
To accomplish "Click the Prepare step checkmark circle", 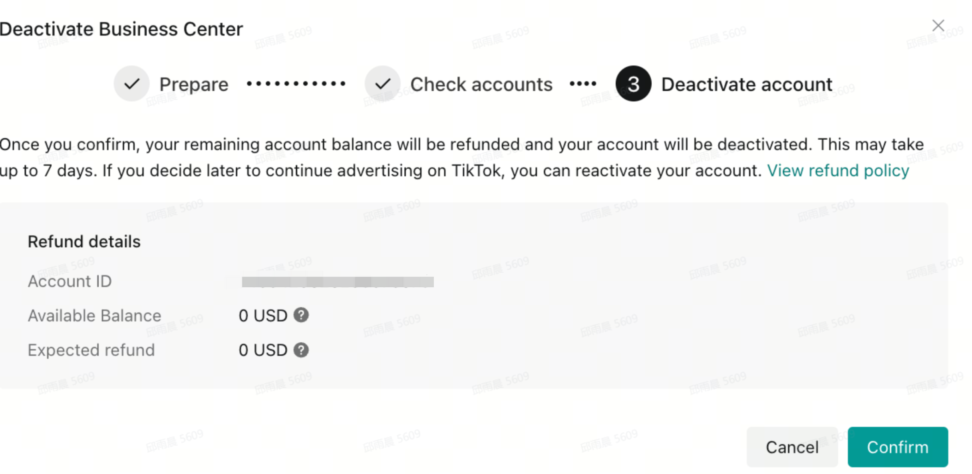I will [x=131, y=84].
